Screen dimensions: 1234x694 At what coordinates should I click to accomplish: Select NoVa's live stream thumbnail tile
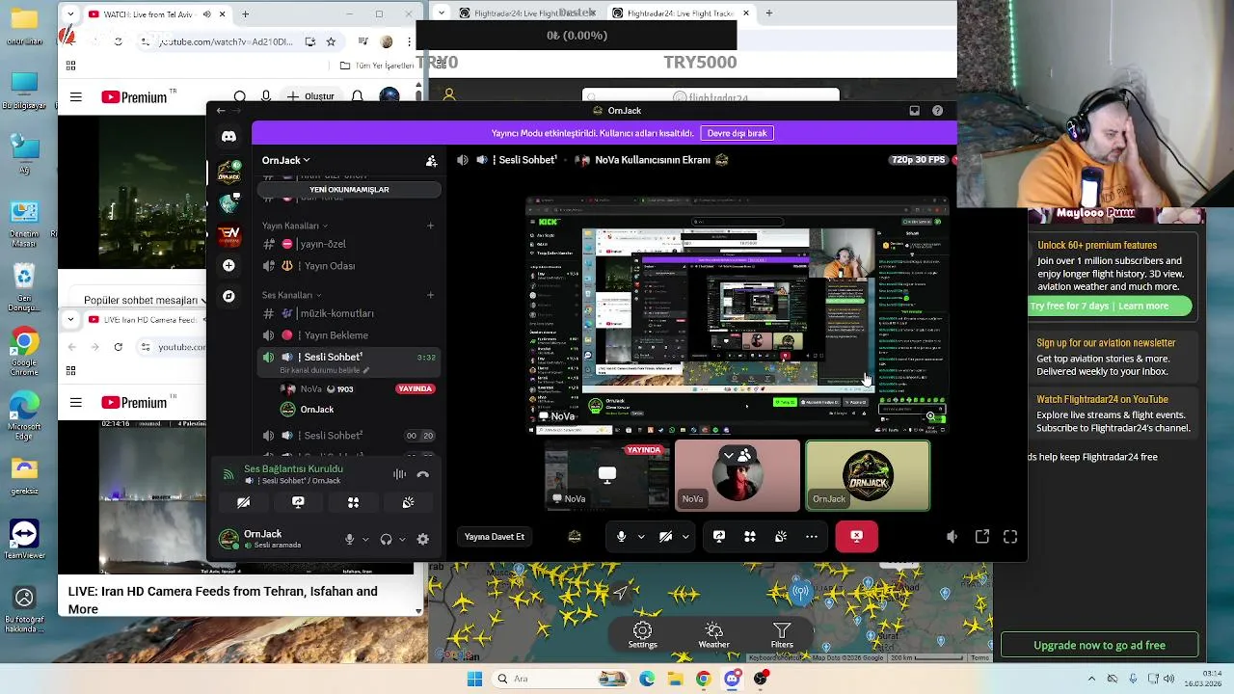tap(607, 474)
